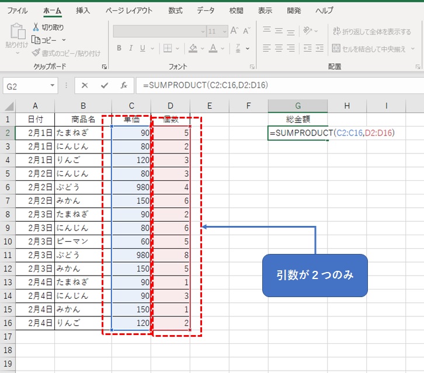Confirm formula with the checkmark Enter icon
This screenshot has height=373, width=424.
tap(105, 86)
